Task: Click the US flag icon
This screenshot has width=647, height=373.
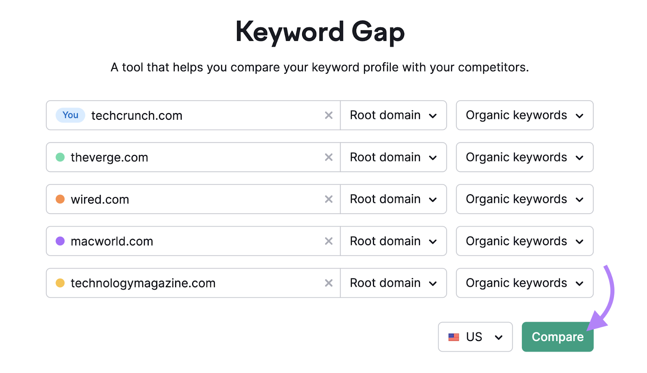Action: (454, 337)
